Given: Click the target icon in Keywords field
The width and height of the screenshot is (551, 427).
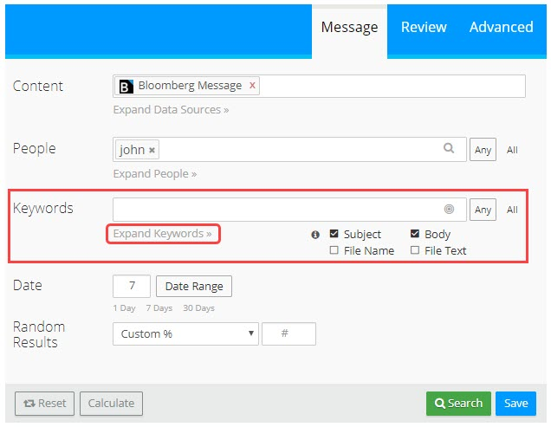Looking at the screenshot, I should [449, 209].
